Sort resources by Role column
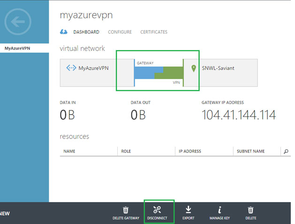This screenshot has width=295, height=224. pos(126,151)
